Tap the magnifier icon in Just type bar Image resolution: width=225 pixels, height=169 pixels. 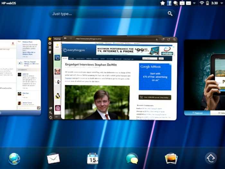coord(170,14)
